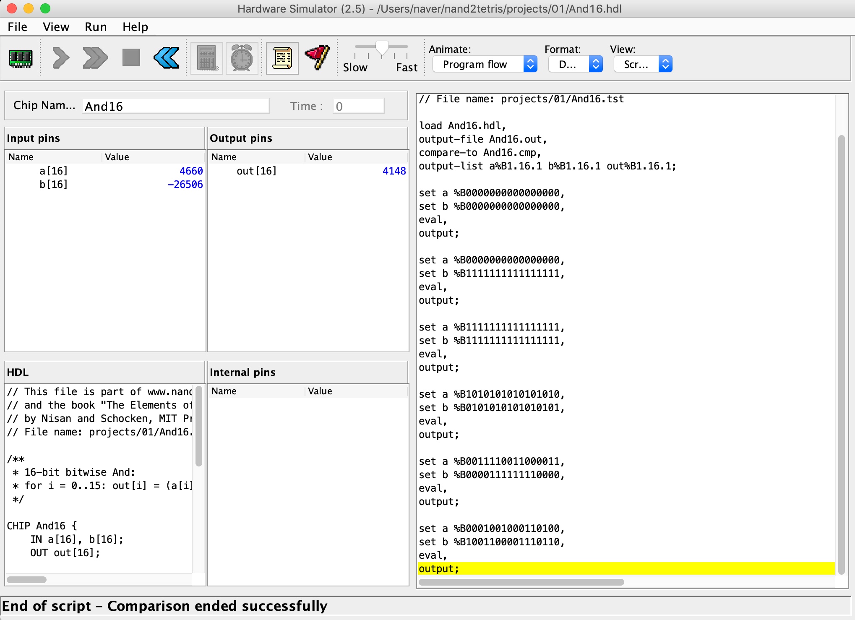Open the Help menu

pos(135,27)
